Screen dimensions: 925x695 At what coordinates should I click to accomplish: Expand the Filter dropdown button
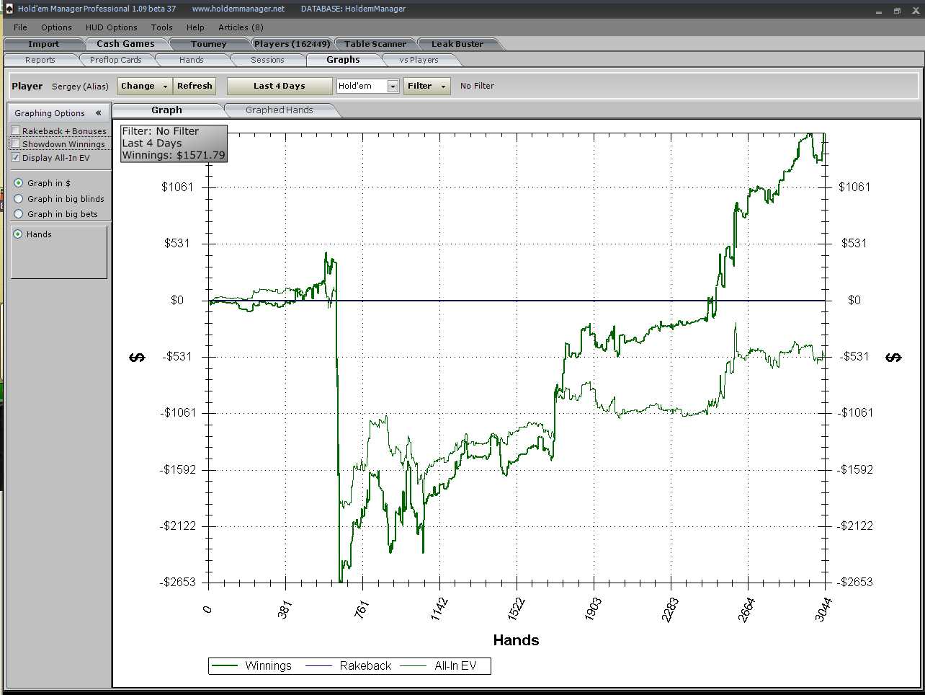click(x=426, y=86)
